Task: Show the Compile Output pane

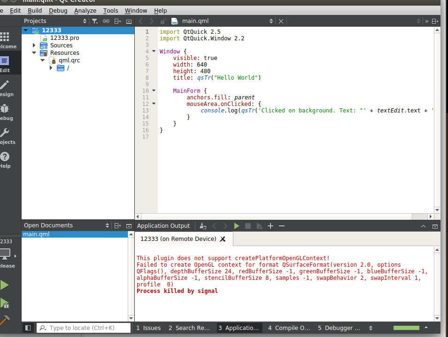Action: (289, 328)
